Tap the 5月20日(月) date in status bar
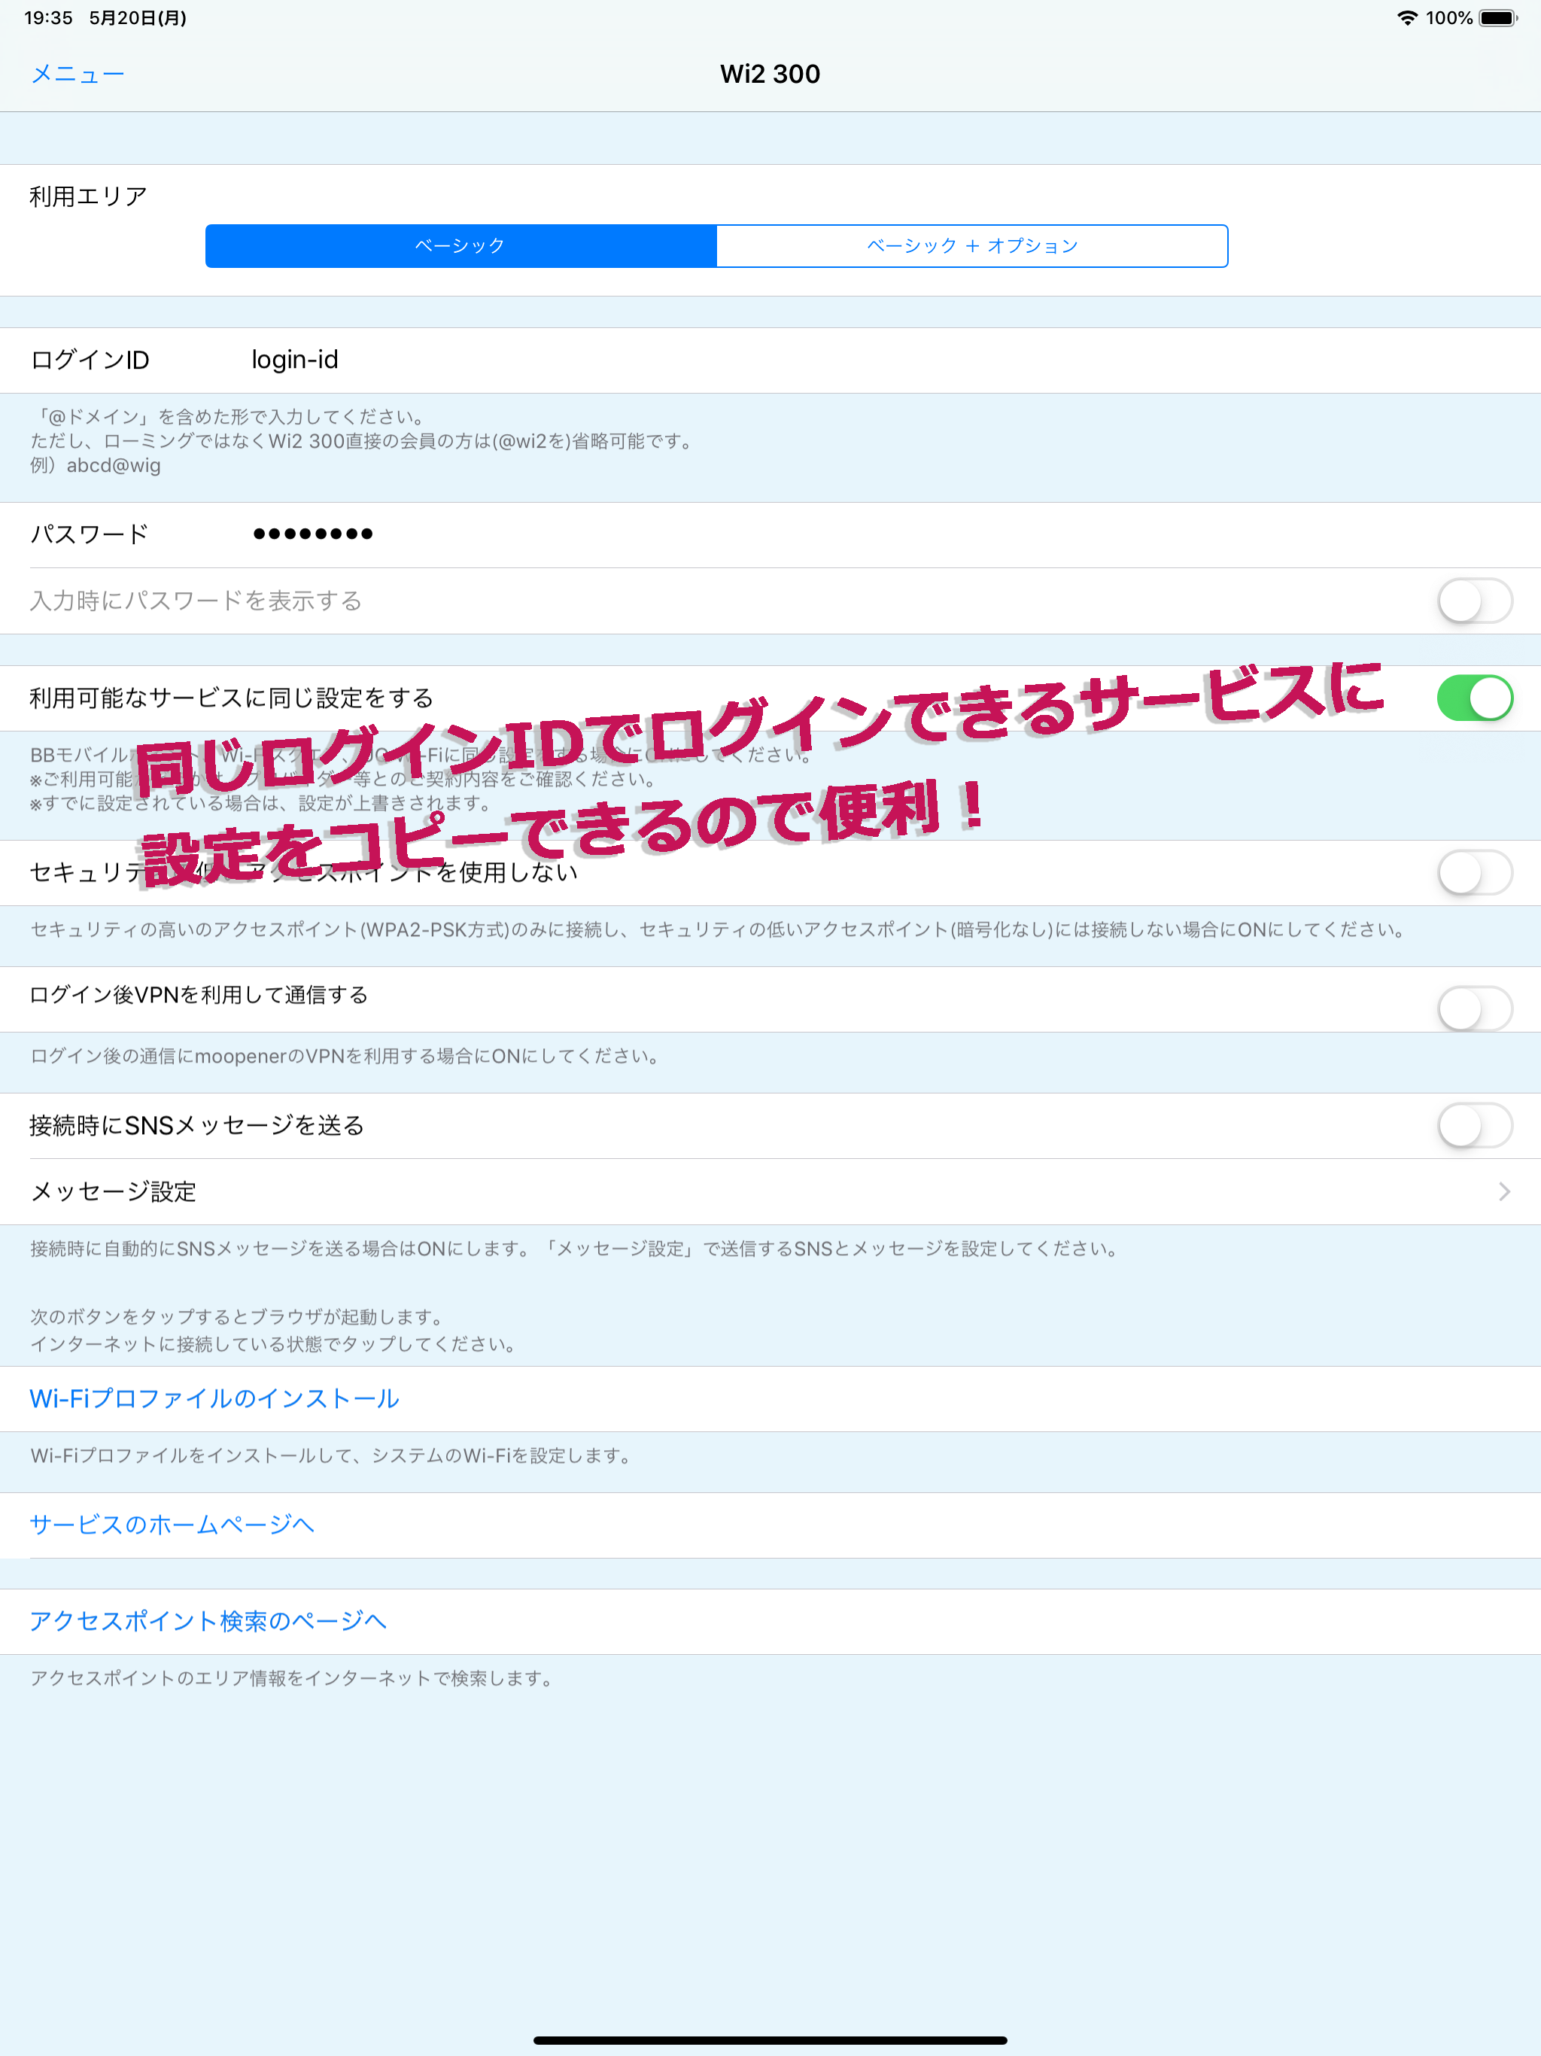Viewport: 1541px width, 2056px height. [138, 17]
